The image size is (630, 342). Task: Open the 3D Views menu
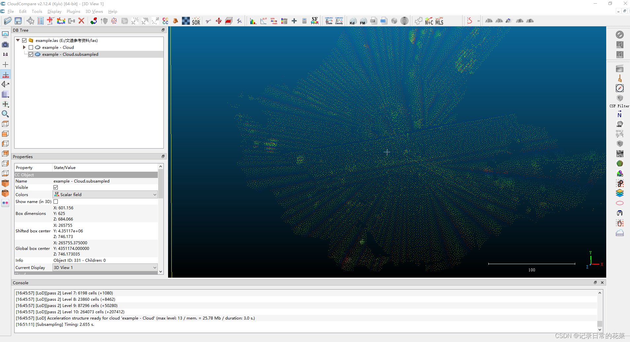click(94, 11)
